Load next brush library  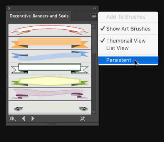tap(33, 118)
